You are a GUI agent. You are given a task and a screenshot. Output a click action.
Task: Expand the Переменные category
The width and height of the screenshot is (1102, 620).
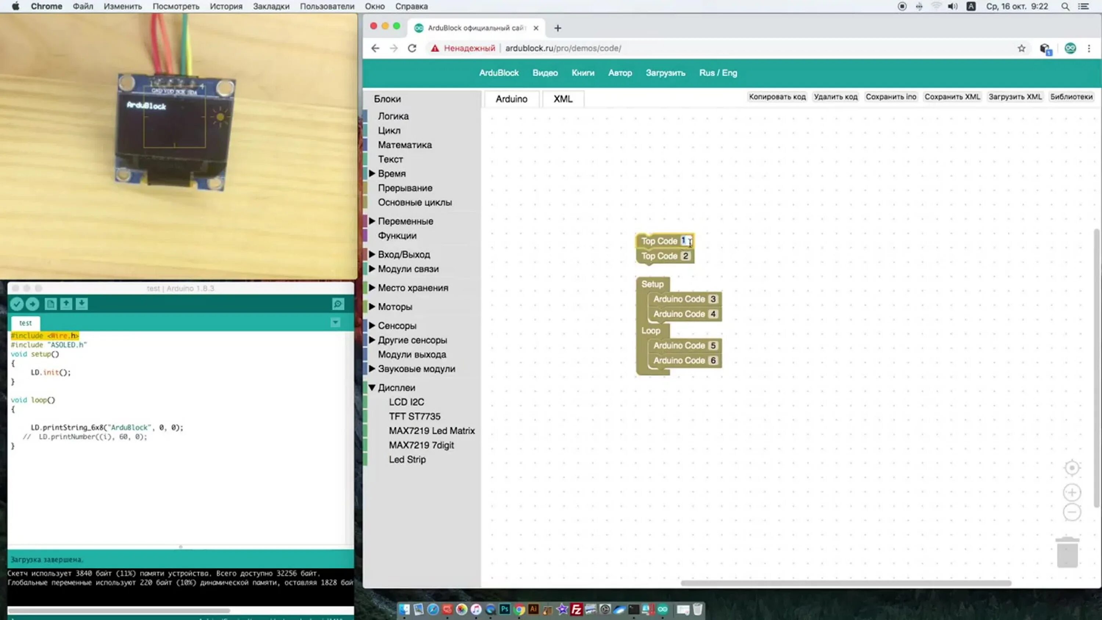point(372,221)
